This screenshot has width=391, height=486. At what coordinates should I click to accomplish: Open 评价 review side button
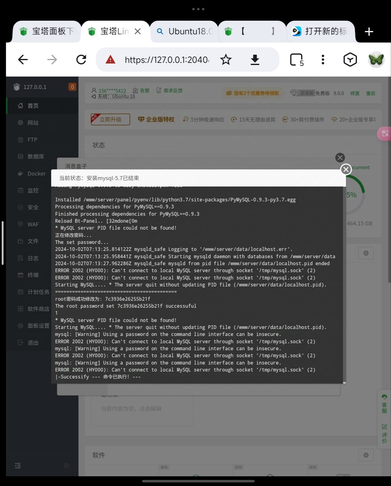tap(384, 434)
